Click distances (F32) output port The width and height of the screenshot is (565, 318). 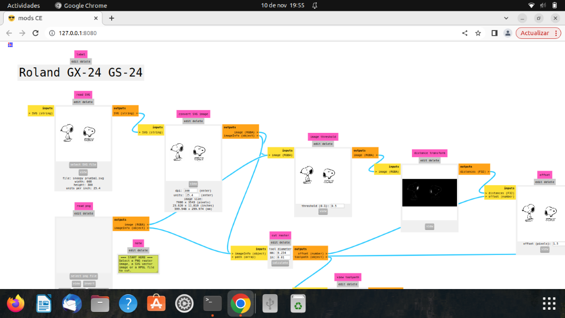[475, 172]
